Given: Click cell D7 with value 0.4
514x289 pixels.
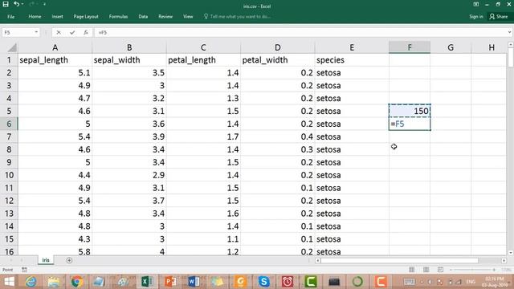Looking at the screenshot, I should (x=277, y=136).
